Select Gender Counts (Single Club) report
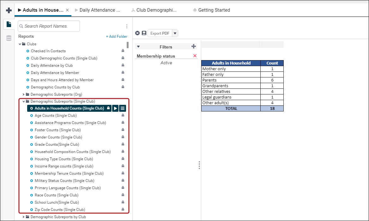The height and width of the screenshot is (221, 369). coord(58,137)
